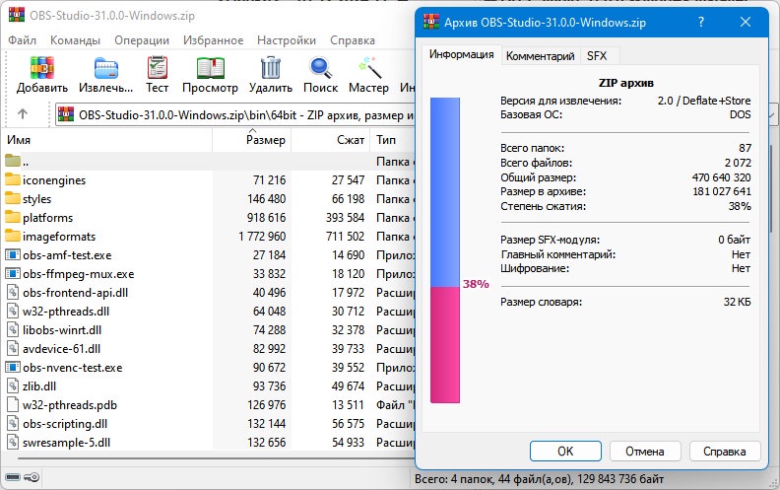Click the imageformats folder icon

13,236
